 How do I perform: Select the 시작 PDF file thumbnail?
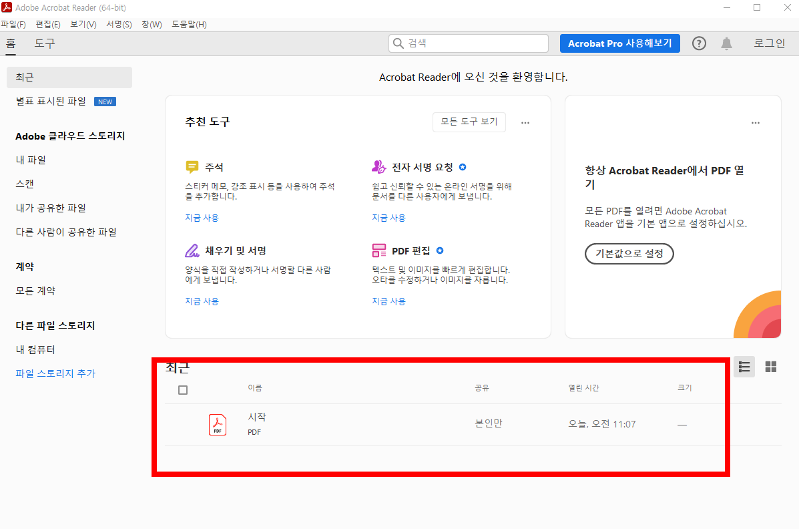217,424
